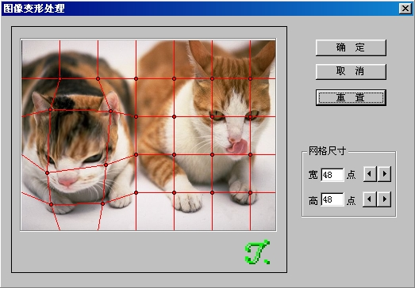This screenshot has height=288, width=415.
Task: Select warped node on calico cat's cheek left of nose
Action: coord(47,173)
